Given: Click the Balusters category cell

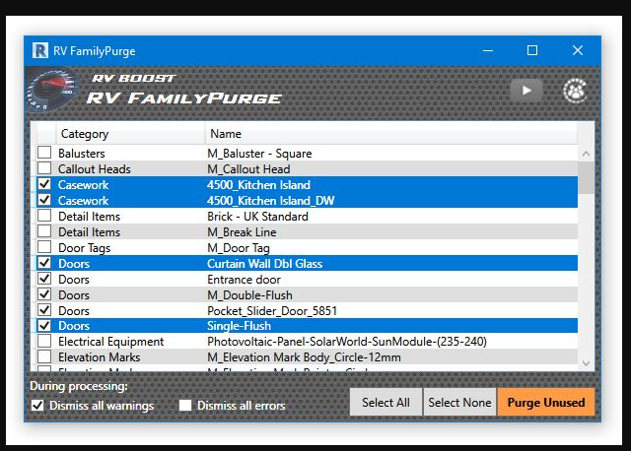Looking at the screenshot, I should [x=81, y=154].
